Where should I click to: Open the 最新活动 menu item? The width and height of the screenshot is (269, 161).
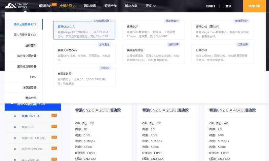tap(45, 6)
